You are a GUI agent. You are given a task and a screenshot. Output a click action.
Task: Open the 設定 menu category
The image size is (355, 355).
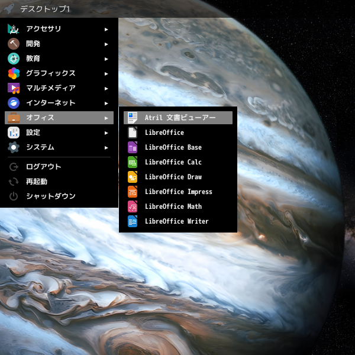click(x=59, y=133)
